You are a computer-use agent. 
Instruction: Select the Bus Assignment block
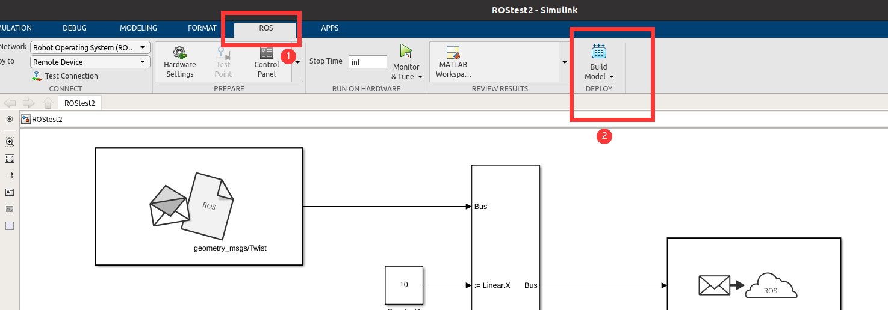[x=505, y=237]
